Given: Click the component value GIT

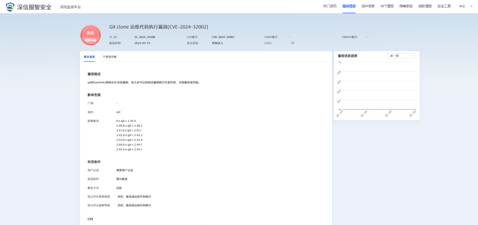Looking at the screenshot, I should pyautogui.click(x=118, y=112).
